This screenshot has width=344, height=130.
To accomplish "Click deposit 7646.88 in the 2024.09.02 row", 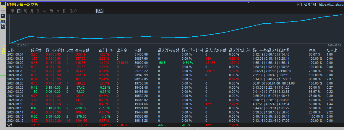I will (122, 63).
